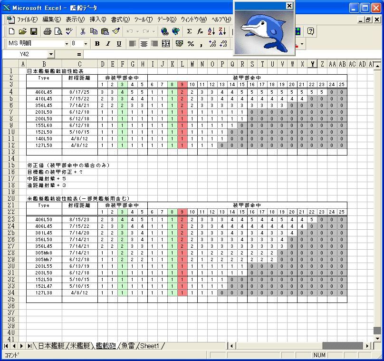Increase decimal places icon

[212, 44]
